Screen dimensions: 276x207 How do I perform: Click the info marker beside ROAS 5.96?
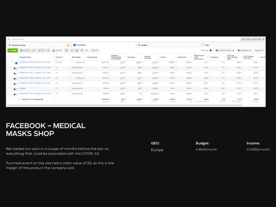pos(125,62)
